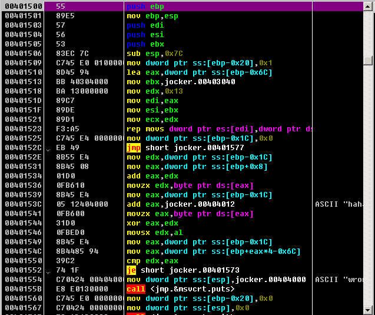Select 'mov eax,dword ptr ss:[ebp+0x8]' line
The height and width of the screenshot is (315, 375).
[197, 167]
